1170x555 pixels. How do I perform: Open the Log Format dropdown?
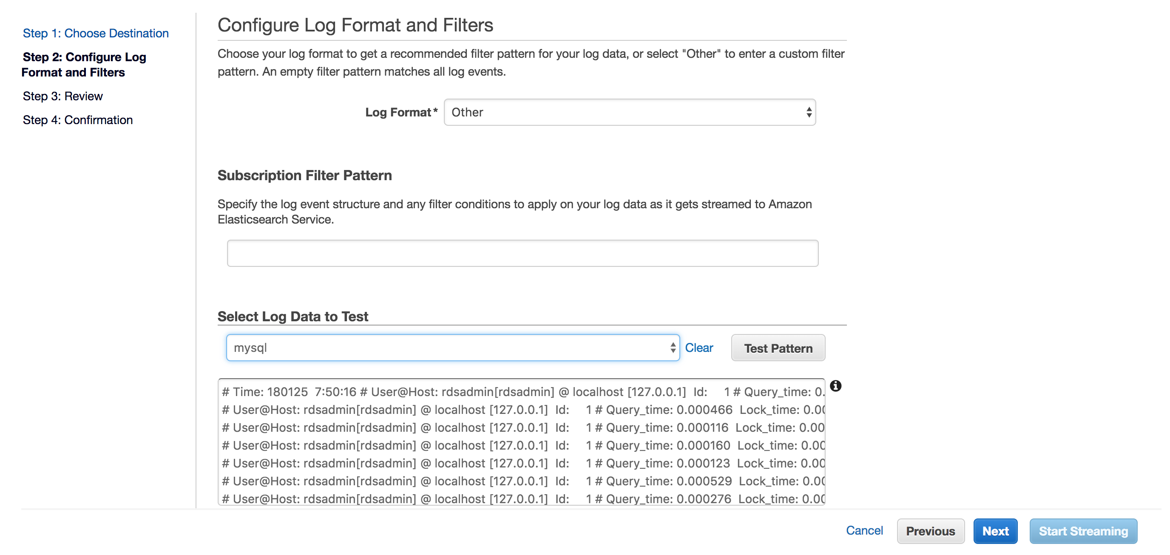click(630, 112)
